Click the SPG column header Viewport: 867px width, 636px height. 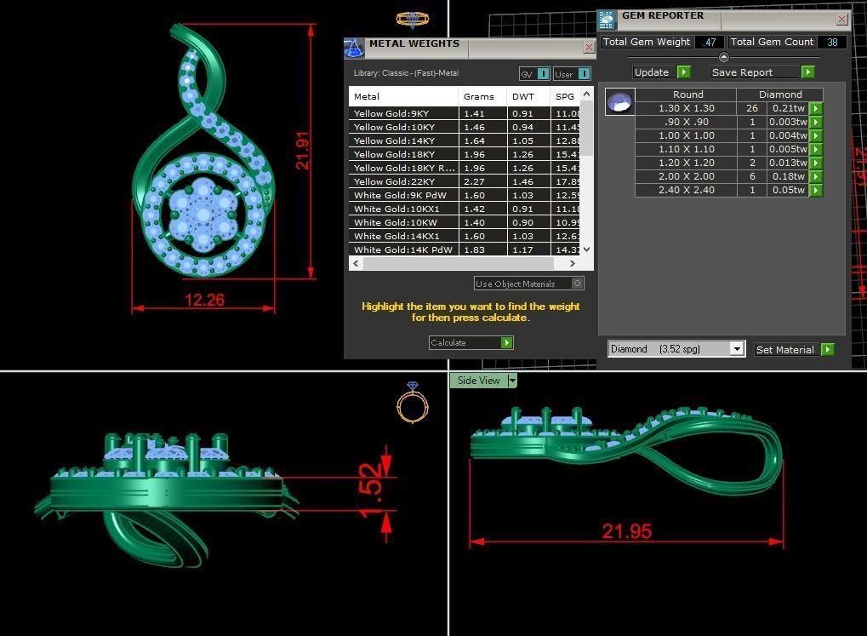(x=565, y=96)
